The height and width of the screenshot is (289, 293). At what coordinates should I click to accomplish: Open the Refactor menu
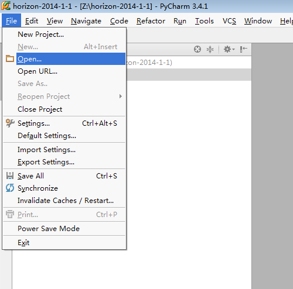(151, 21)
